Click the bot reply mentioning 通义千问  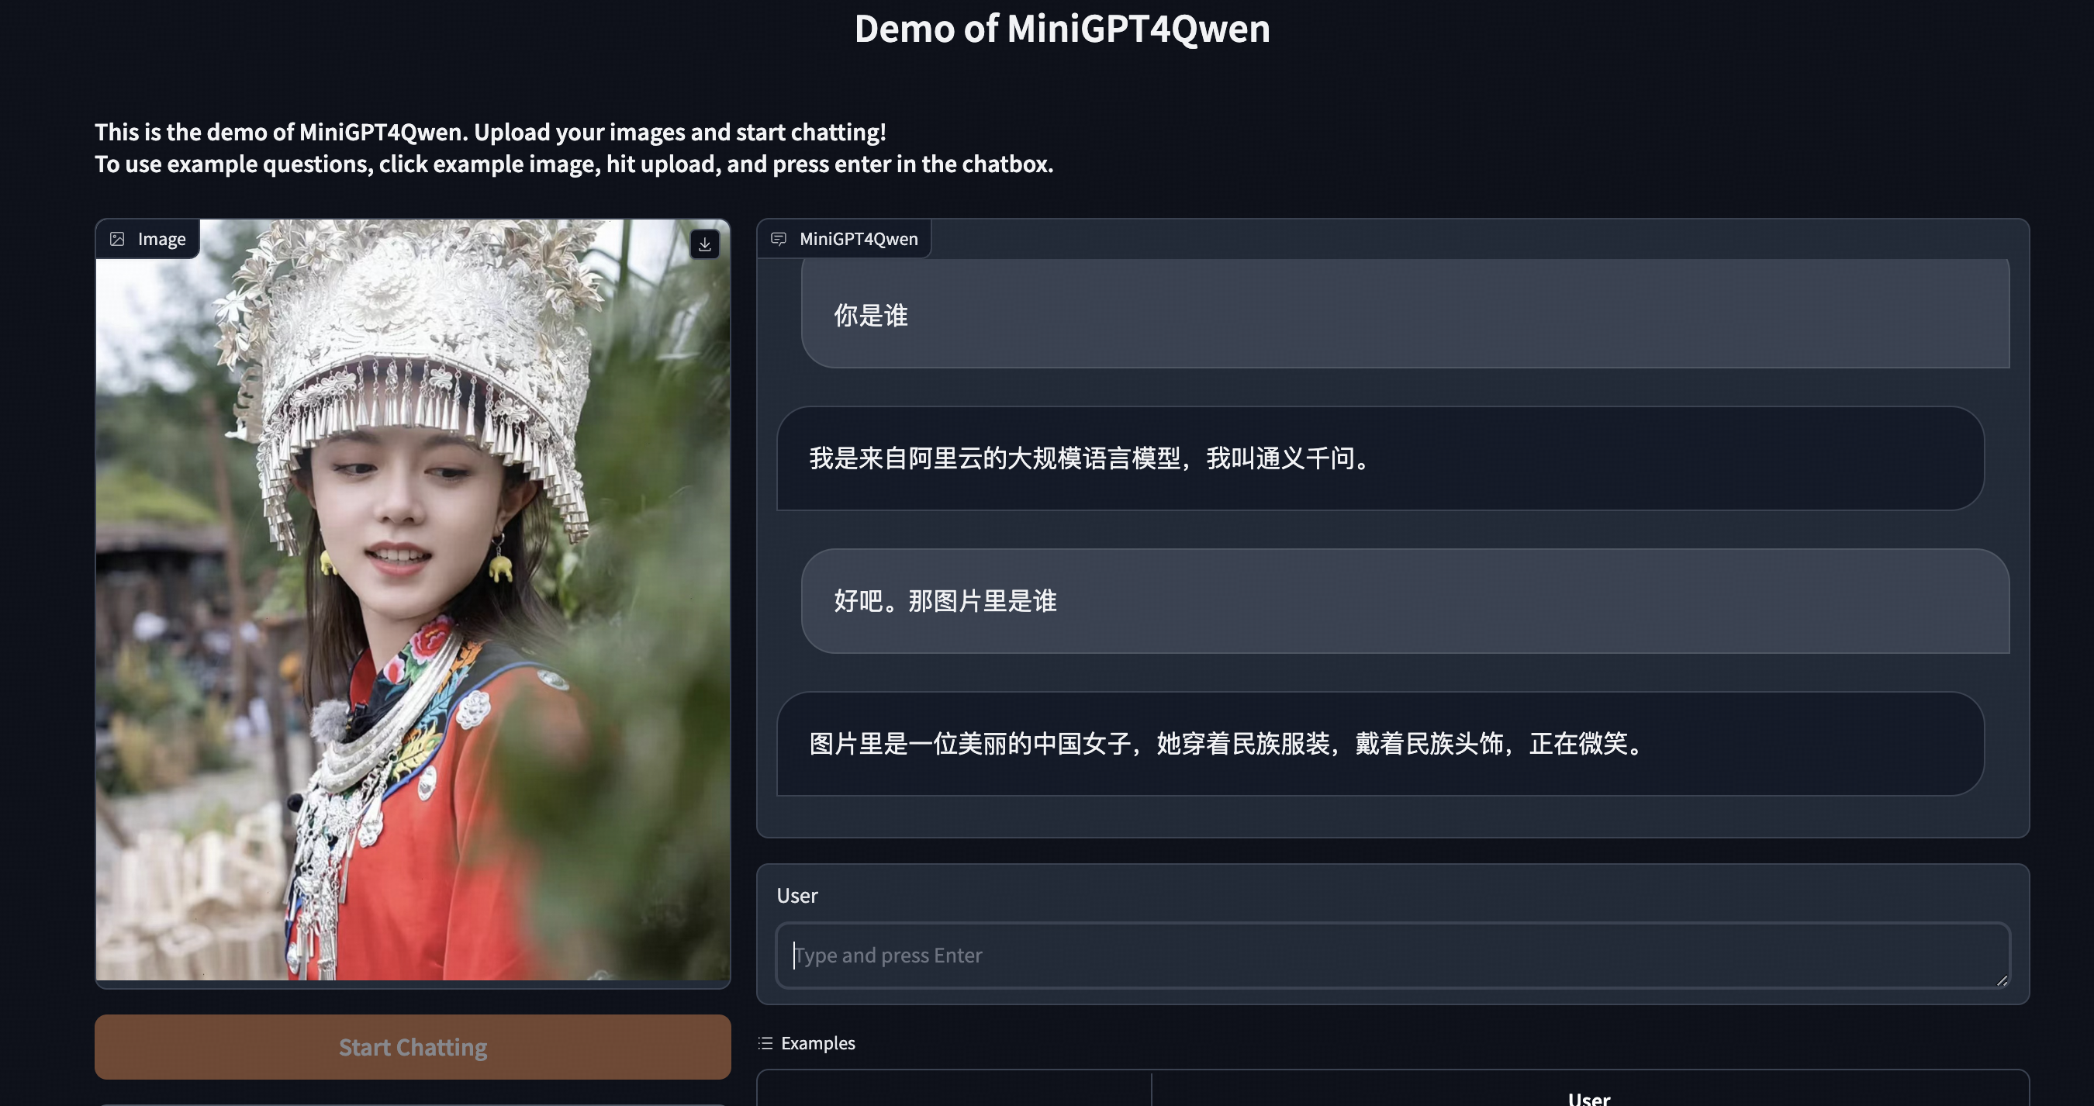coord(1090,458)
